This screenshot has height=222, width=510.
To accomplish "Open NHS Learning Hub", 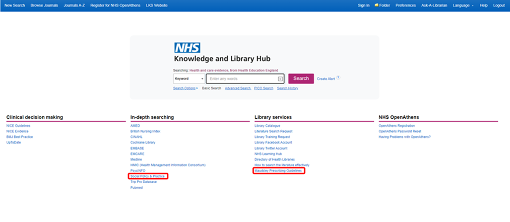I will (x=268, y=154).
